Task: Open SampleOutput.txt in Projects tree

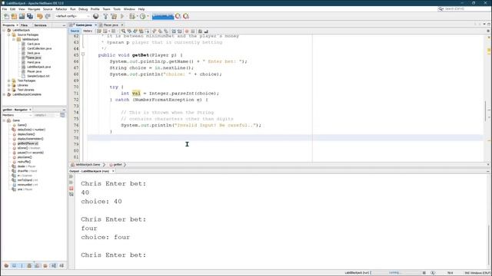Action: pyautogui.click(x=38, y=76)
